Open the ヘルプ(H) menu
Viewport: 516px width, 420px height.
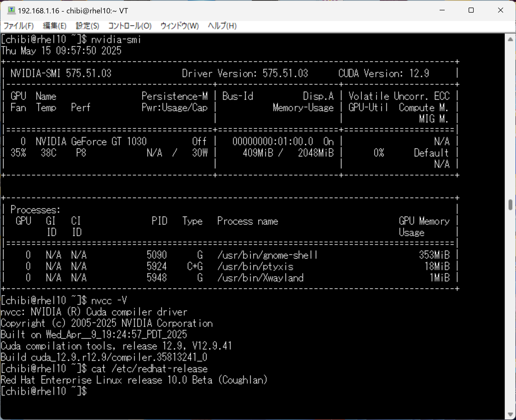(222, 26)
